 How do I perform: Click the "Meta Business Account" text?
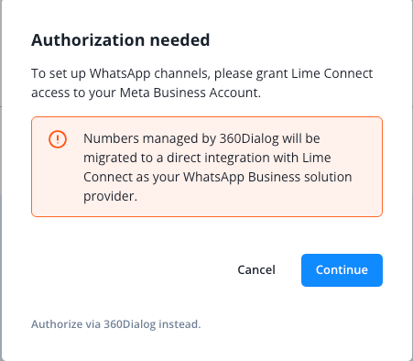pos(190,93)
